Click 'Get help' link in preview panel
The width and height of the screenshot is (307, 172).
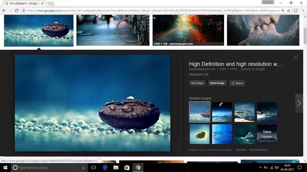pyautogui.click(x=240, y=150)
